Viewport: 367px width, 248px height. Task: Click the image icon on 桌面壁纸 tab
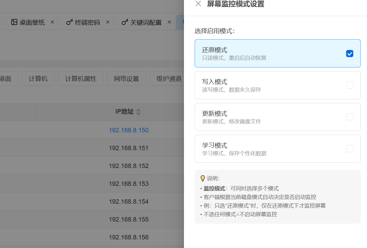[x=14, y=22]
